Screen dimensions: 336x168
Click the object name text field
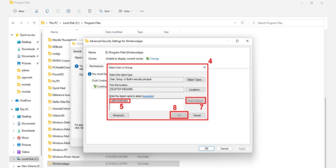[146, 105]
